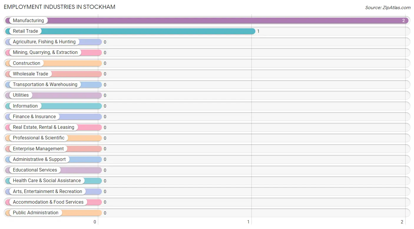The height and width of the screenshot is (229, 414).
Task: Click the x-axis tick label 2
Action: 402,222
